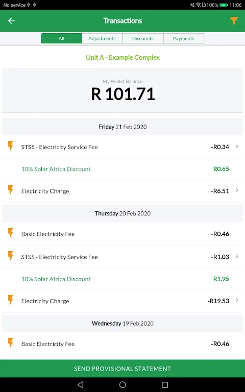The width and height of the screenshot is (245, 392).
Task: Tap lightning icon beside Friday Electricity Charge
Action: [x=10, y=190]
